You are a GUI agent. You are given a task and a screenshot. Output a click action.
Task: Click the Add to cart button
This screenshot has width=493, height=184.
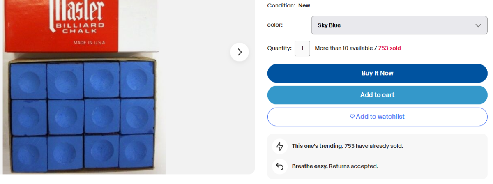(377, 95)
